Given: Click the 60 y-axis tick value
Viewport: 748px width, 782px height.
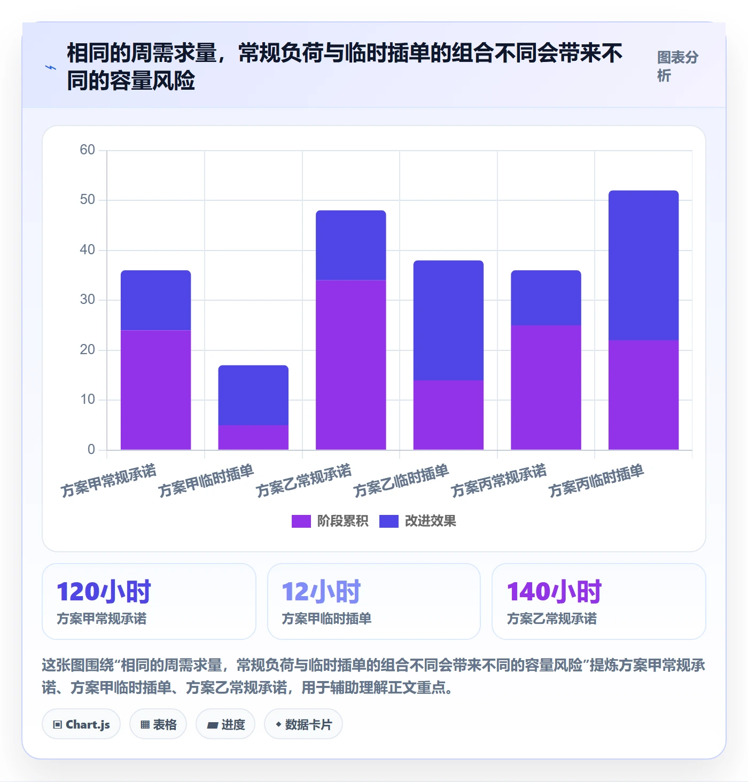Looking at the screenshot, I should (x=88, y=150).
